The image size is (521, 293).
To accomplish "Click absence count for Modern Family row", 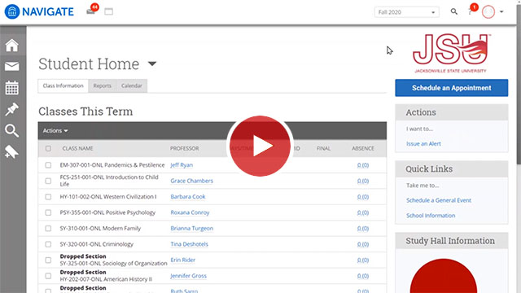I will [363, 228].
